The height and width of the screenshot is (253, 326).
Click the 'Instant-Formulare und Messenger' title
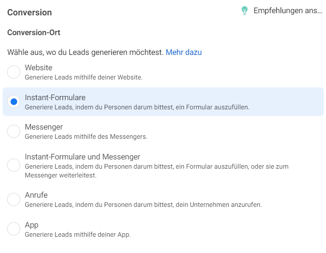click(83, 157)
